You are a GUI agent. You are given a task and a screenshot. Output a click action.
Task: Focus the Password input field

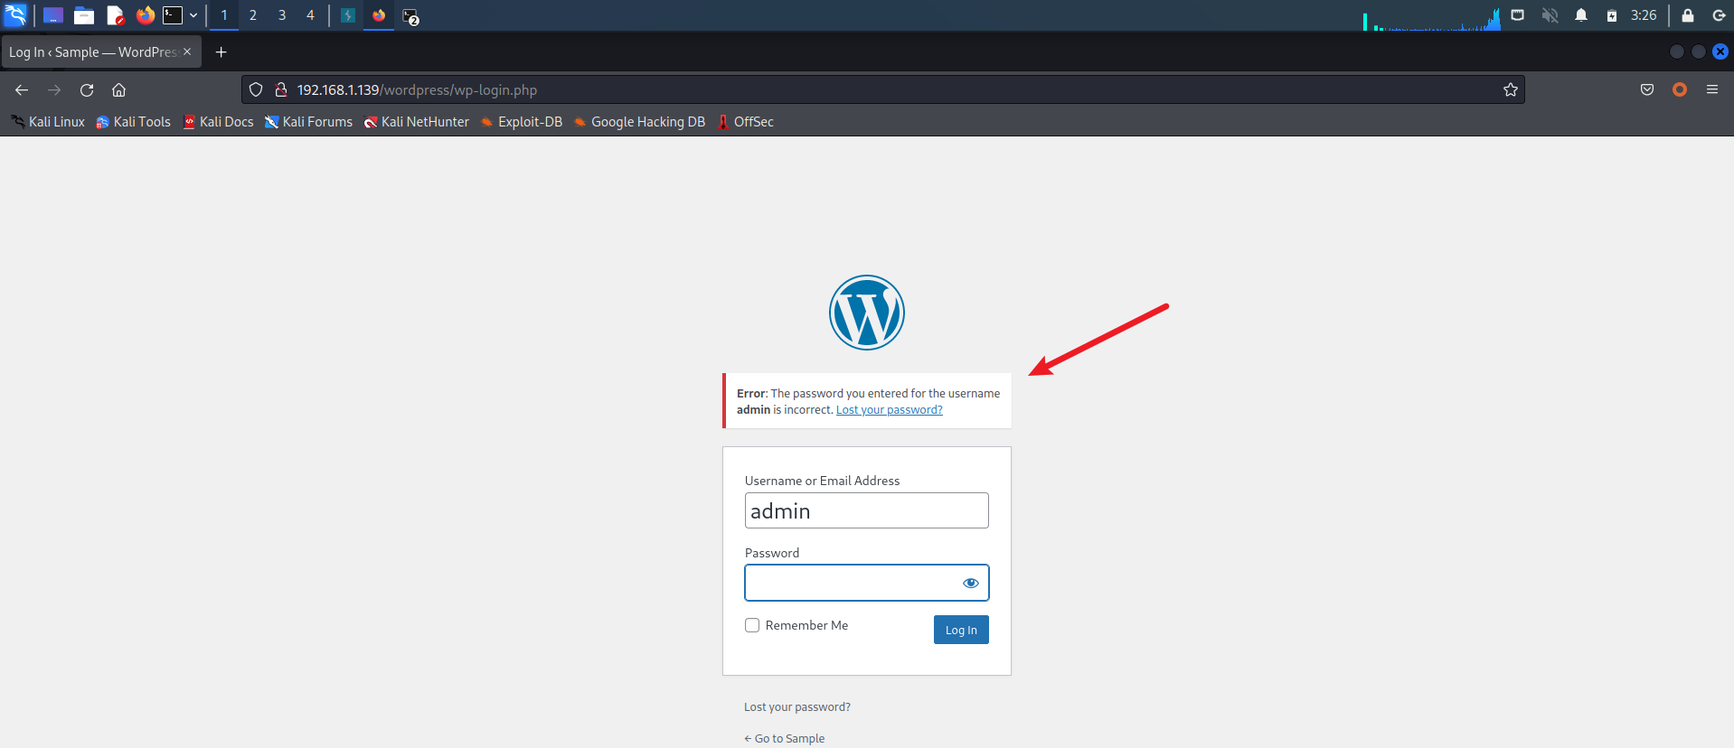[867, 583]
